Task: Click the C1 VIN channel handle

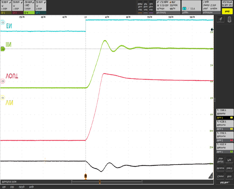Action: 3,98
